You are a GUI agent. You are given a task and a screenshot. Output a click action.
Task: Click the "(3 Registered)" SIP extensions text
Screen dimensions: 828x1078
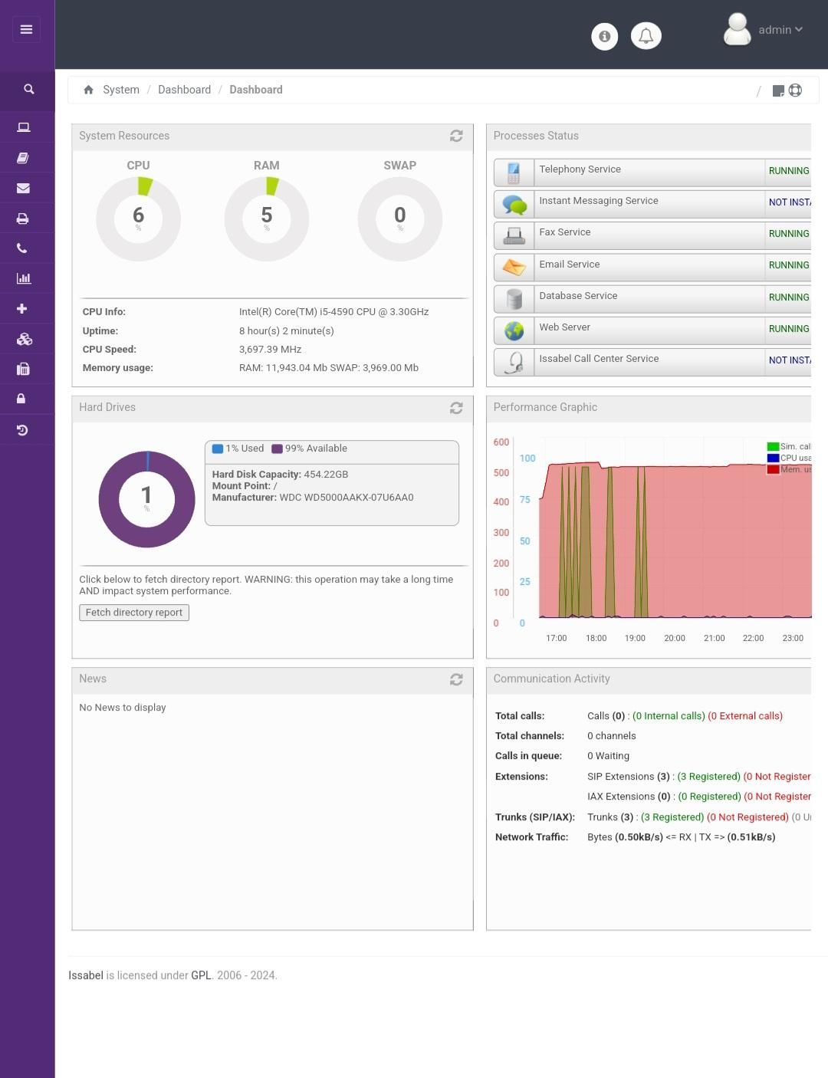[x=709, y=777]
